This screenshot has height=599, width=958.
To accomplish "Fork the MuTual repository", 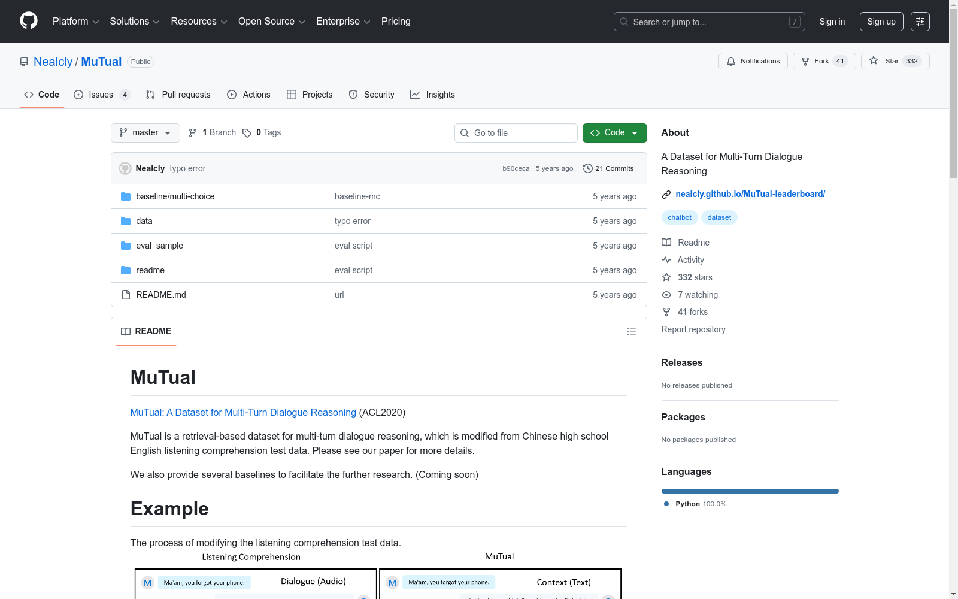I will (824, 61).
